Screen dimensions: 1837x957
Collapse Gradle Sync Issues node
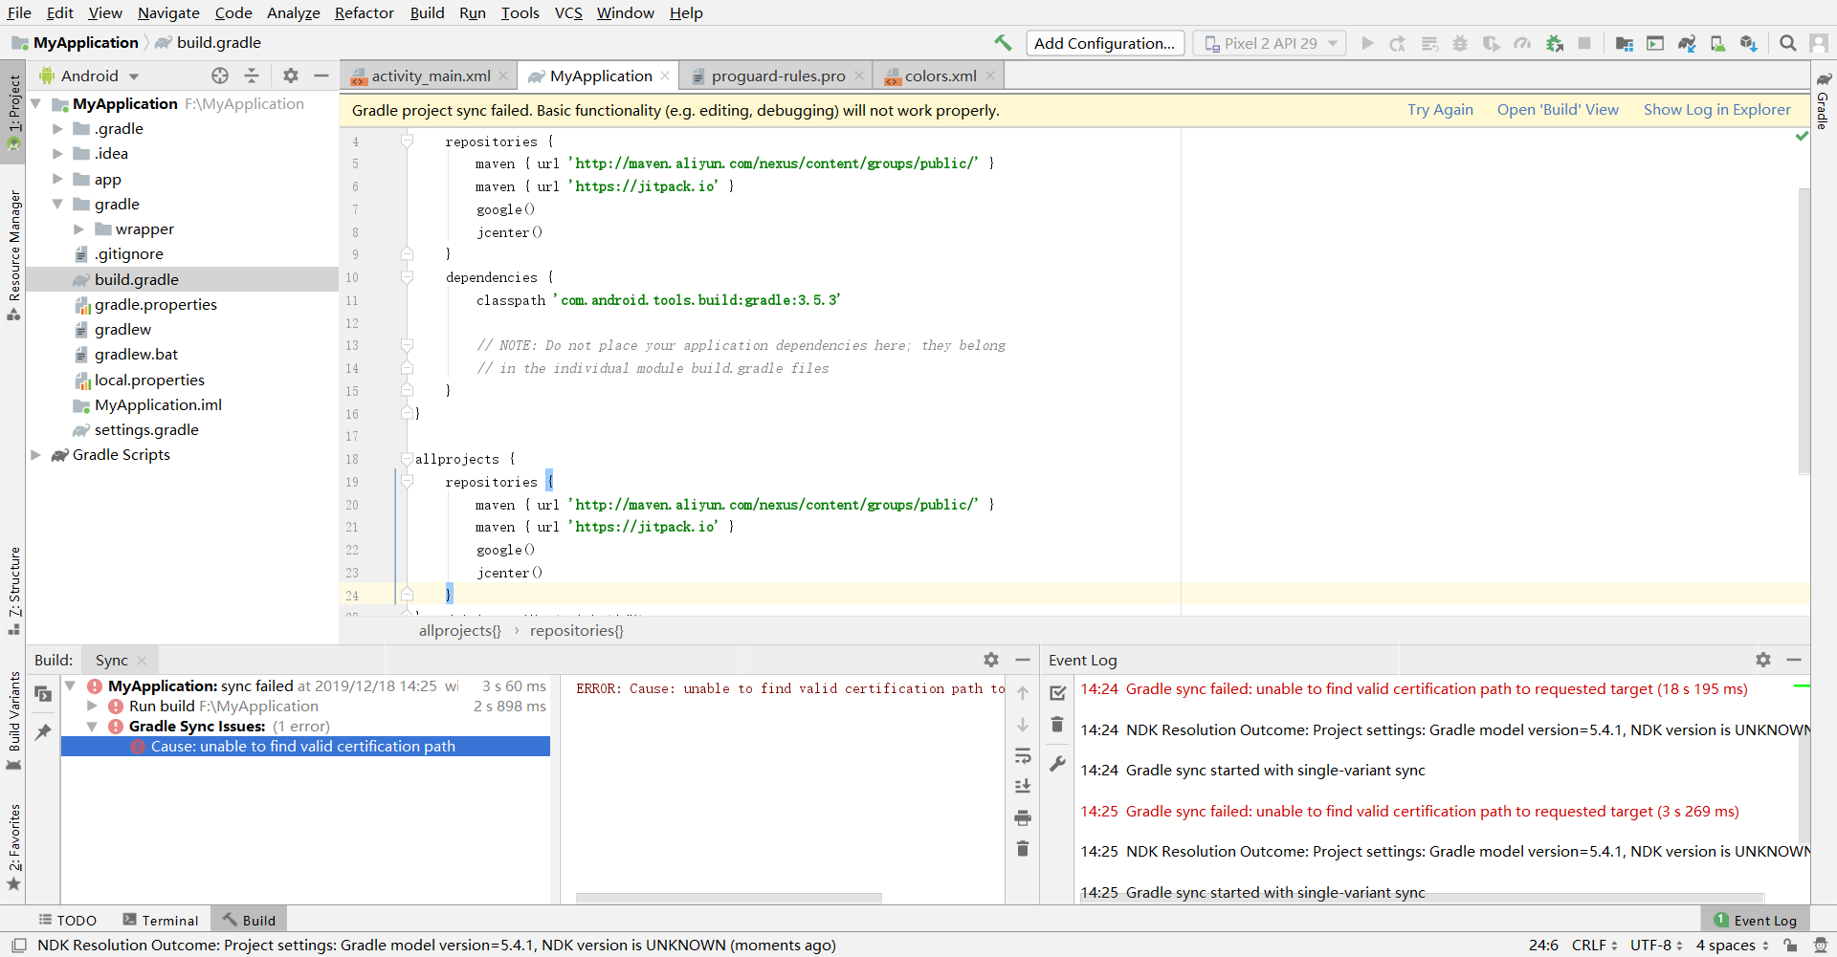click(92, 726)
